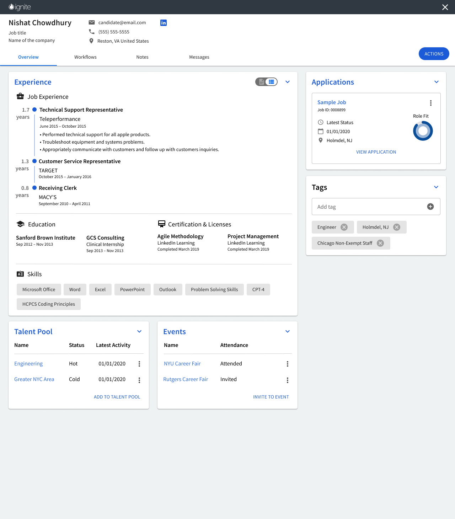Viewport: 455px width, 519px height.
Task: Select the Excel skill chip
Action: point(100,290)
